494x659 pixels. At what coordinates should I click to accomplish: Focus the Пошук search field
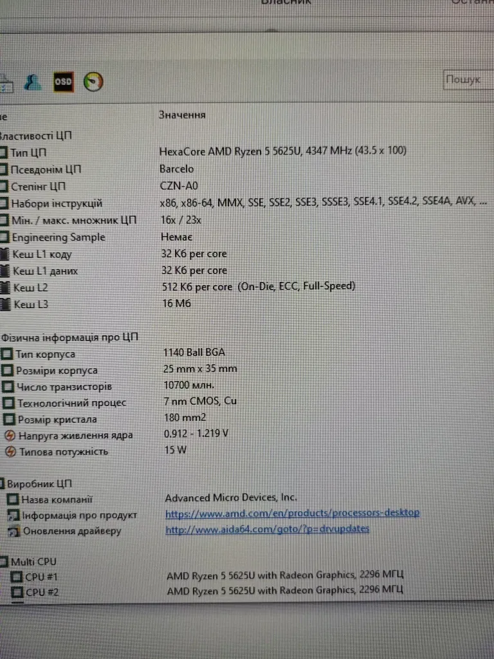468,79
